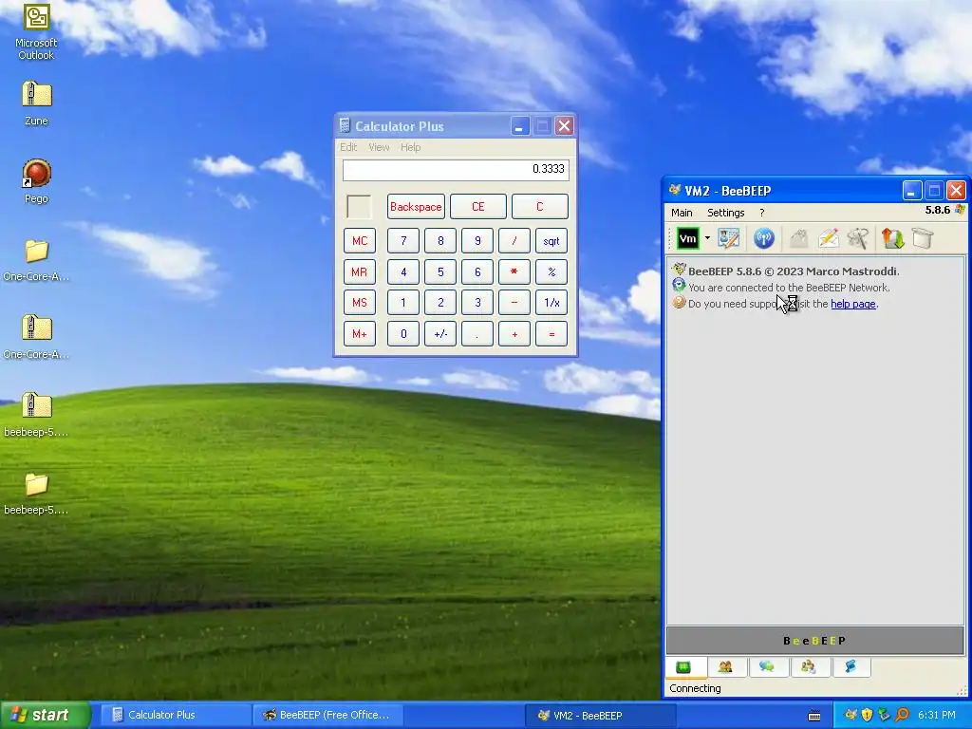Image resolution: width=972 pixels, height=729 pixels.
Task: Open the Main menu in BeeBEEP
Action: point(682,213)
